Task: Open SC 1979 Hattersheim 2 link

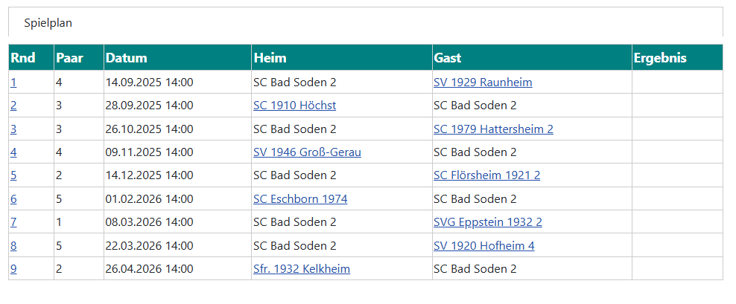Action: point(493,129)
